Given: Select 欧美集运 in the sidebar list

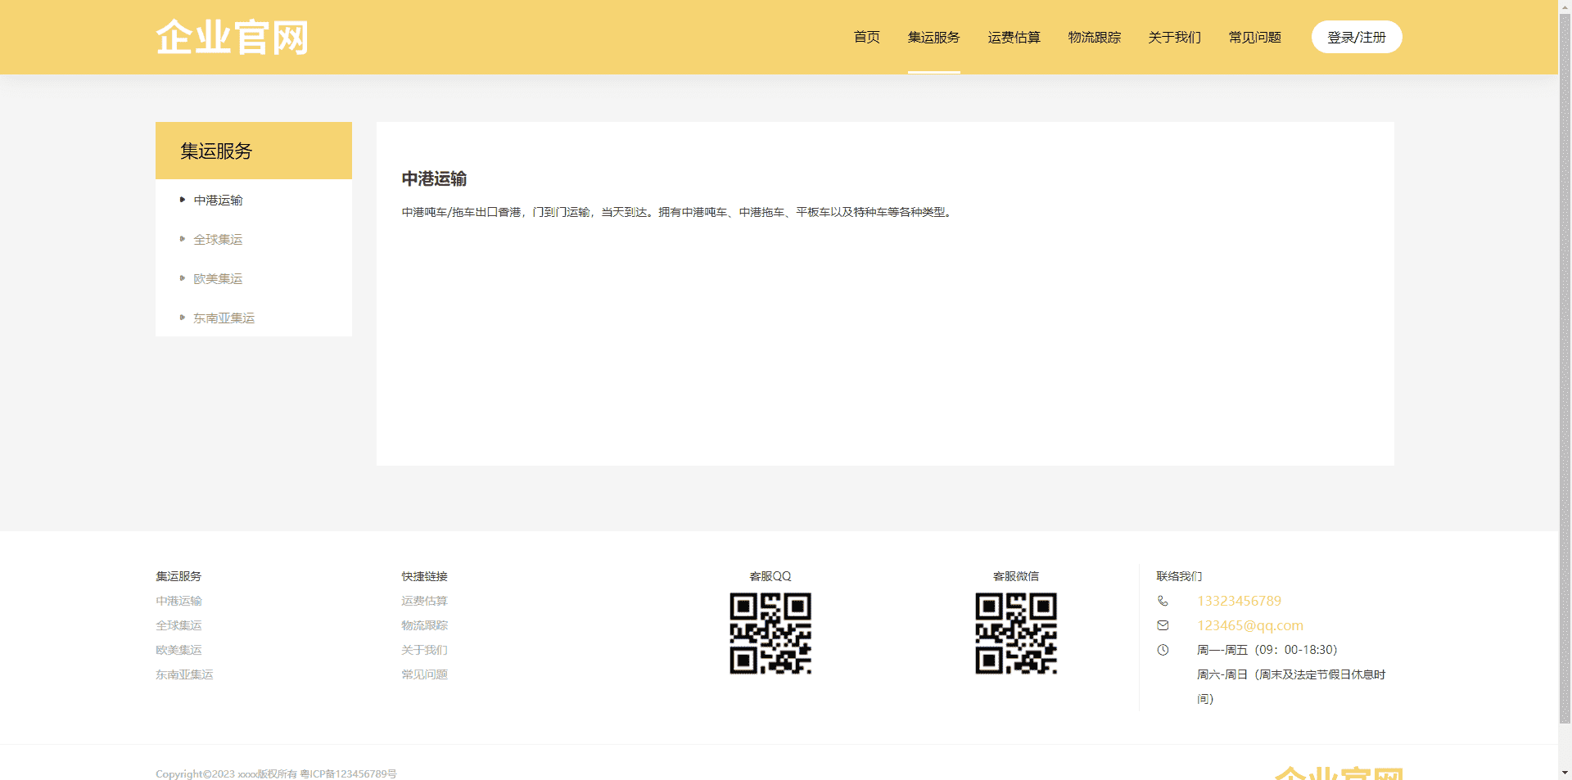Looking at the screenshot, I should point(218,278).
